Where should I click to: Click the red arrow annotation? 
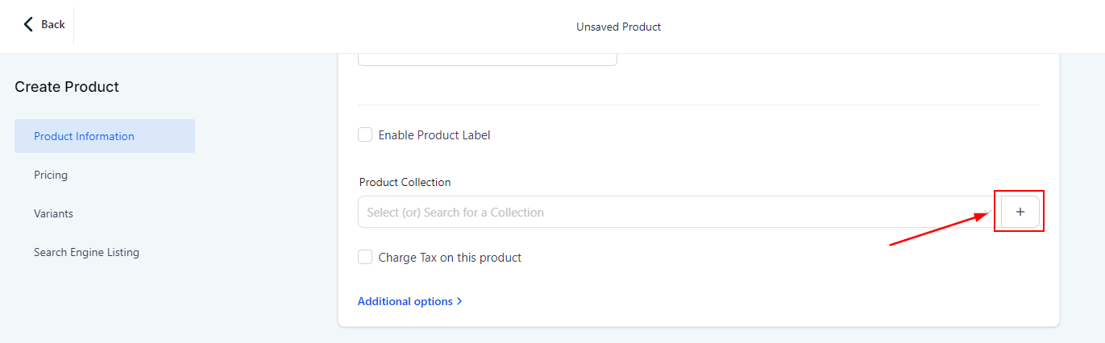(x=939, y=229)
